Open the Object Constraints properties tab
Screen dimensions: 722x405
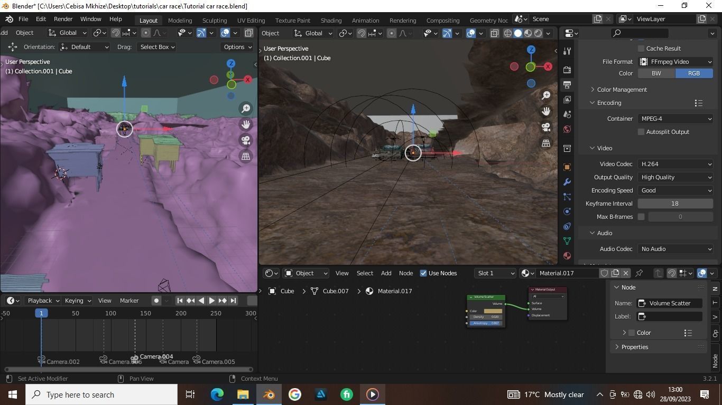click(567, 226)
